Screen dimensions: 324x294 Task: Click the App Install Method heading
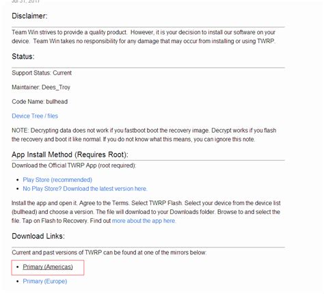(70, 155)
